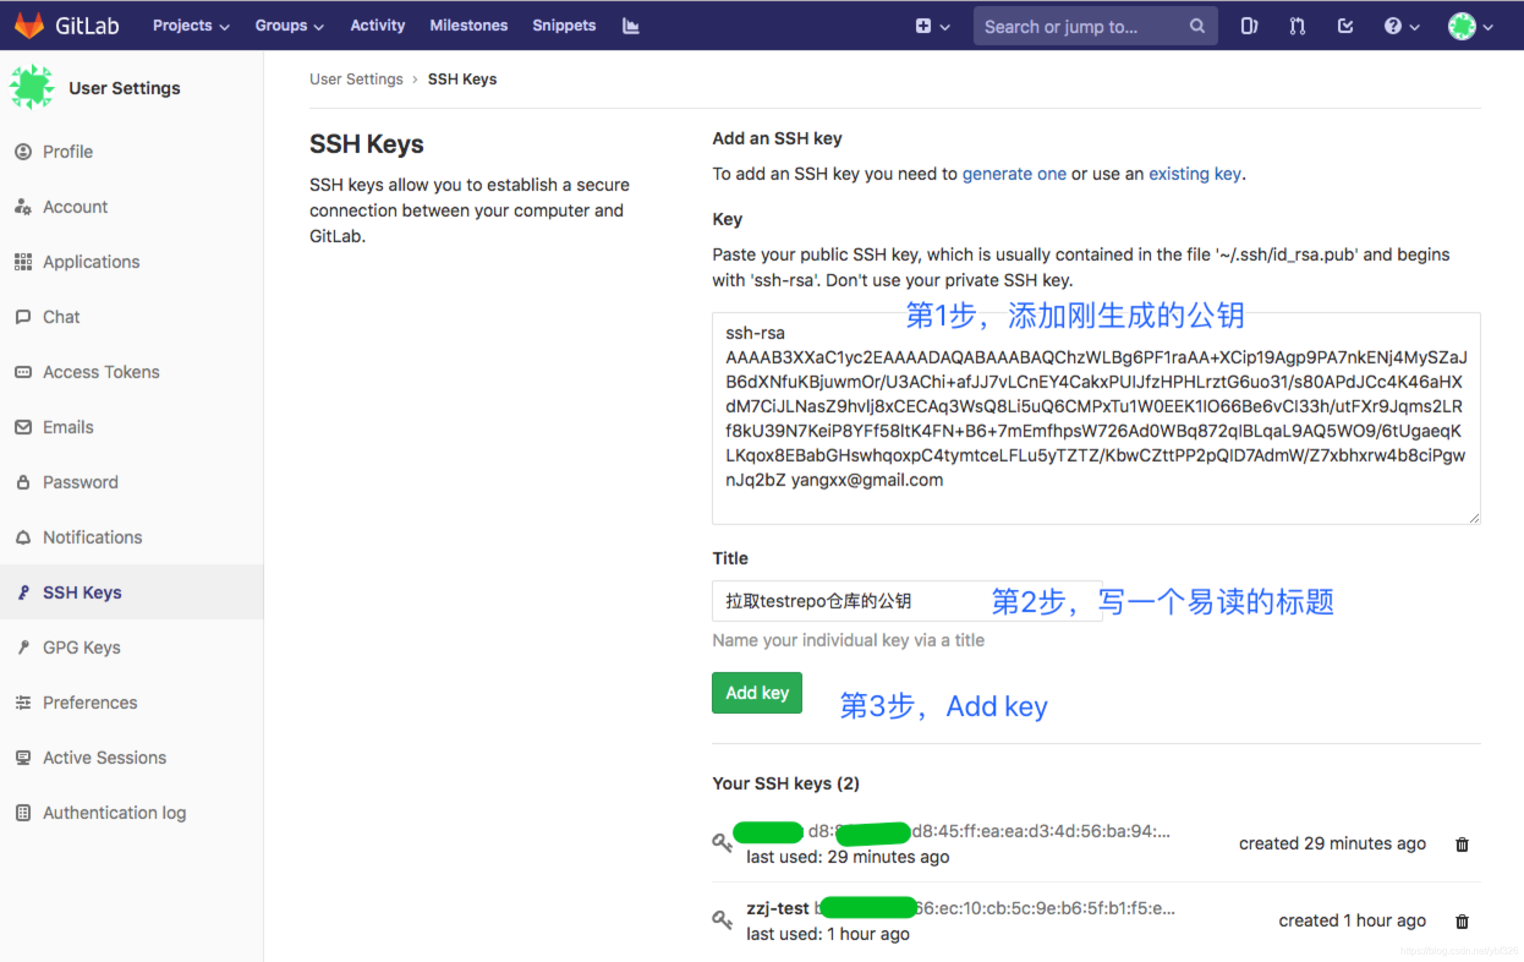The image size is (1524, 962).
Task: Click the GitLab fox logo
Action: 29,25
